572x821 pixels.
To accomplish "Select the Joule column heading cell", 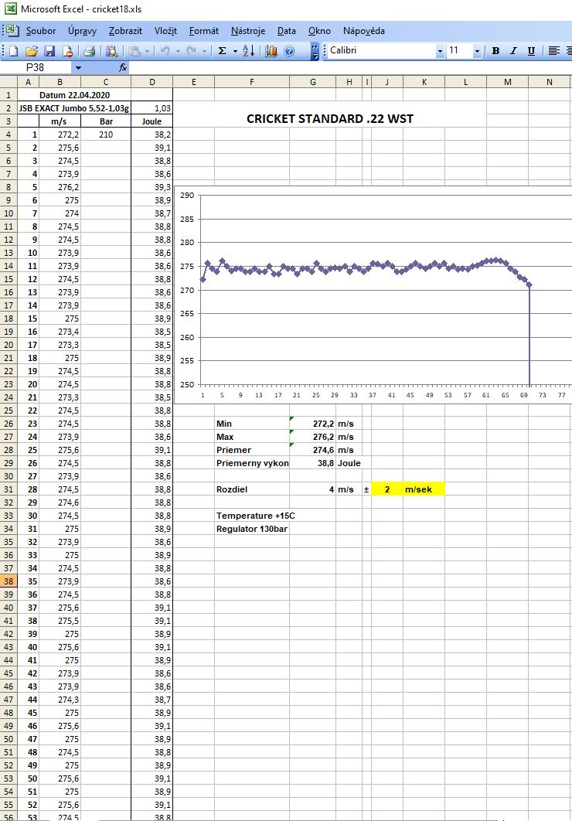I will tap(152, 121).
